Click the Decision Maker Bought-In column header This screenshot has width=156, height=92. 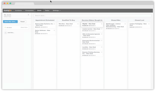point(92,20)
